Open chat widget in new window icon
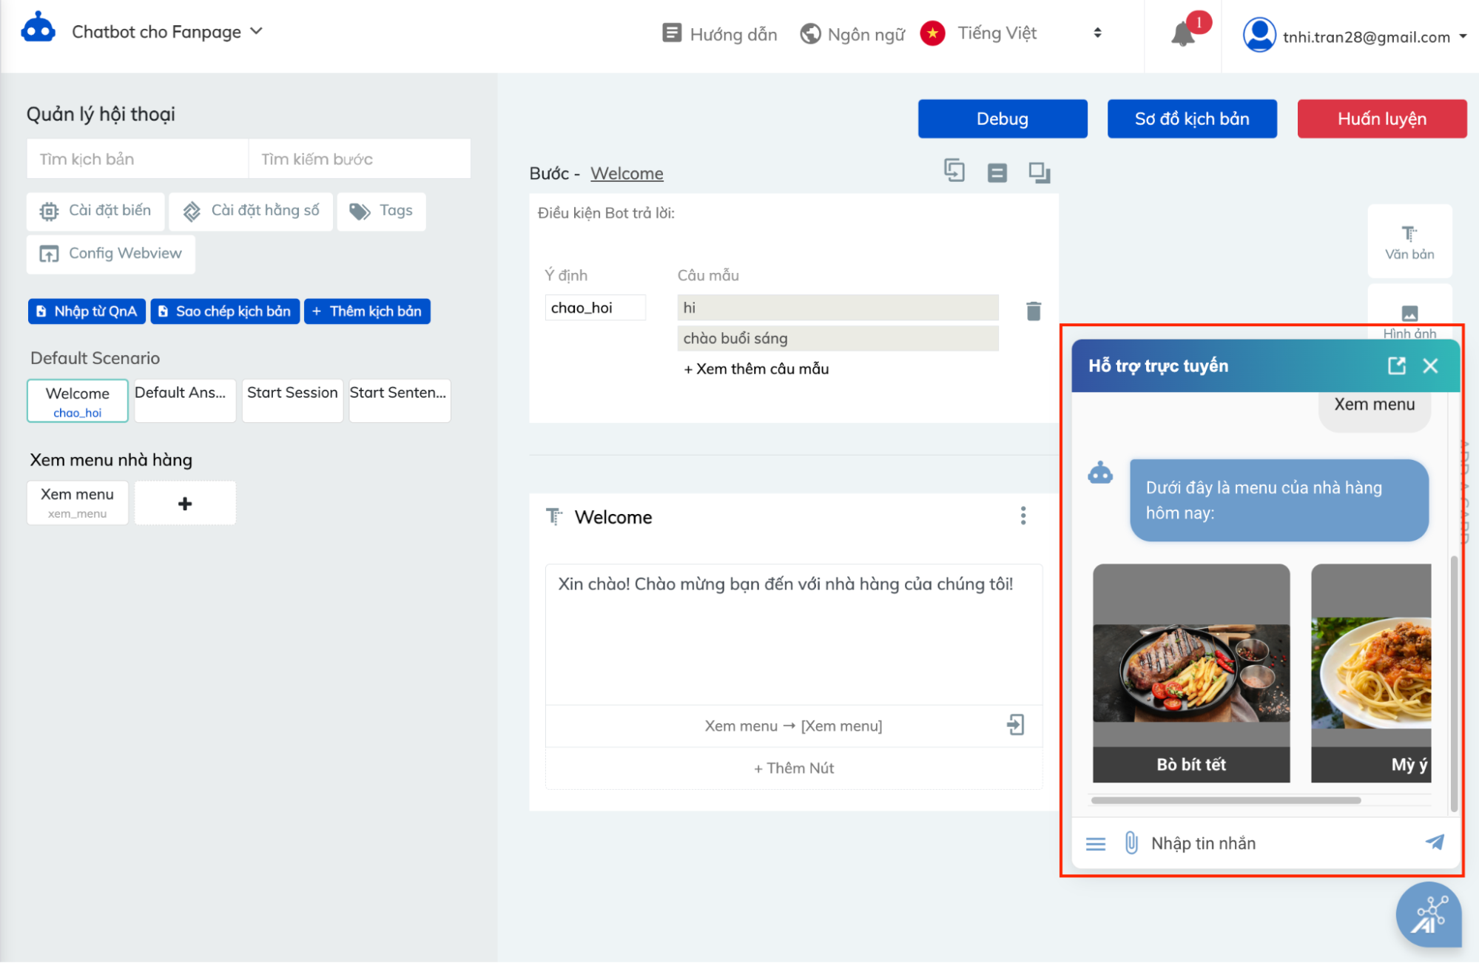1479x963 pixels. [1396, 365]
